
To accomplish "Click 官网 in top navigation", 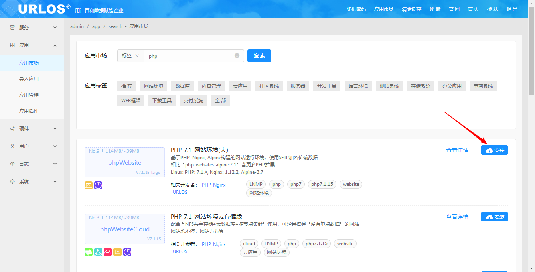I will (454, 9).
